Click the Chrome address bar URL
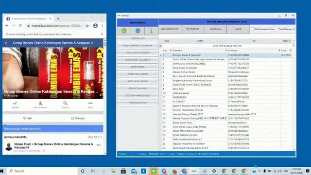 coord(56,26)
